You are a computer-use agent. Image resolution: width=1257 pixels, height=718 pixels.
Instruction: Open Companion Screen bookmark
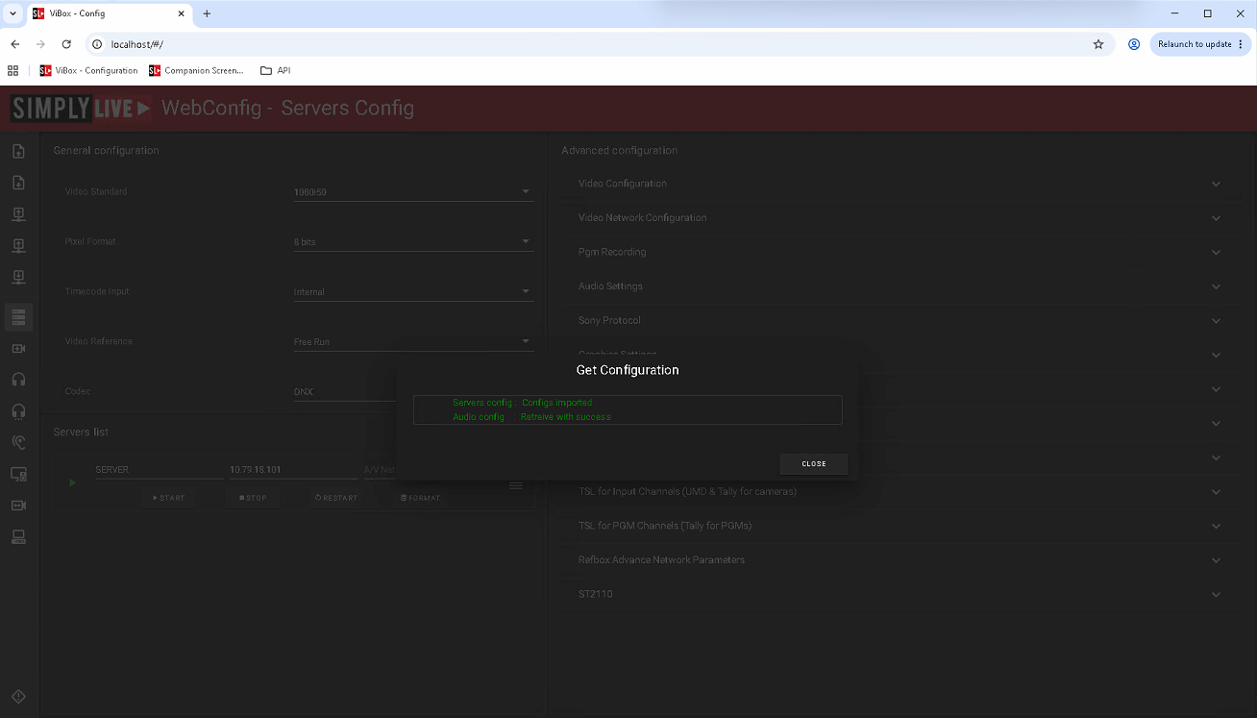pos(197,70)
